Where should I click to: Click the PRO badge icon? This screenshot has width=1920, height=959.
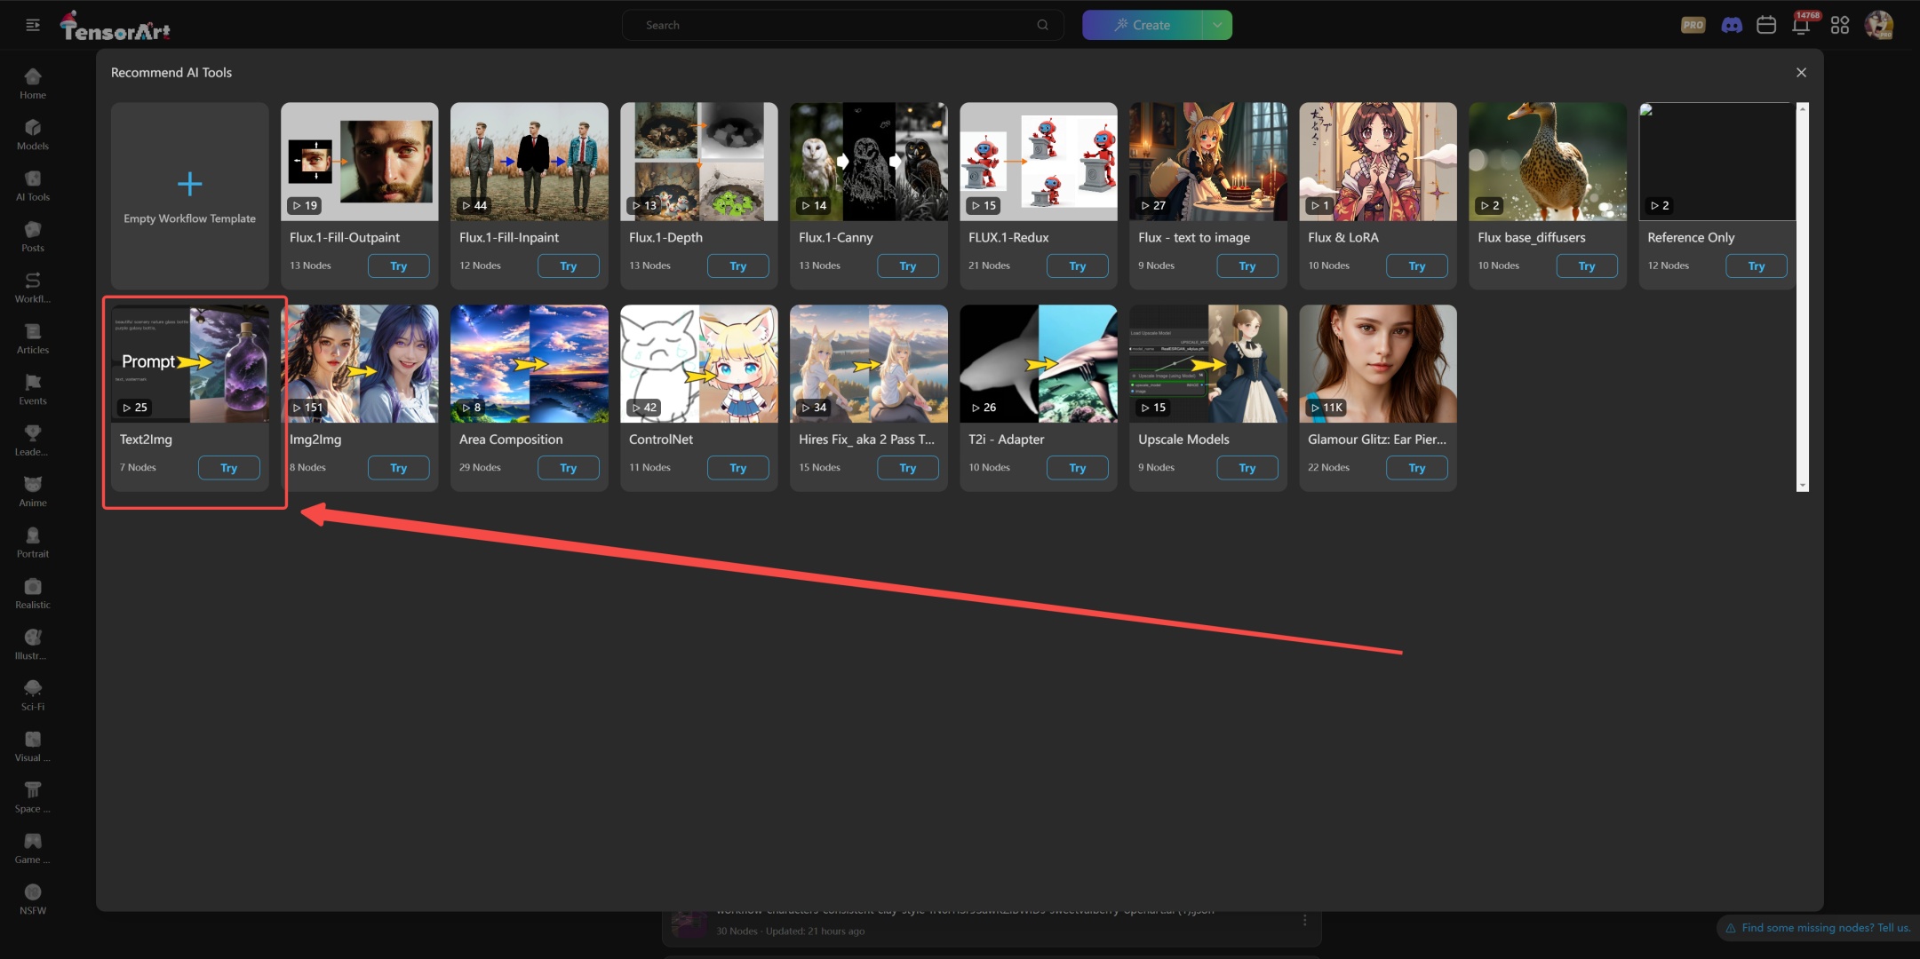click(x=1693, y=25)
